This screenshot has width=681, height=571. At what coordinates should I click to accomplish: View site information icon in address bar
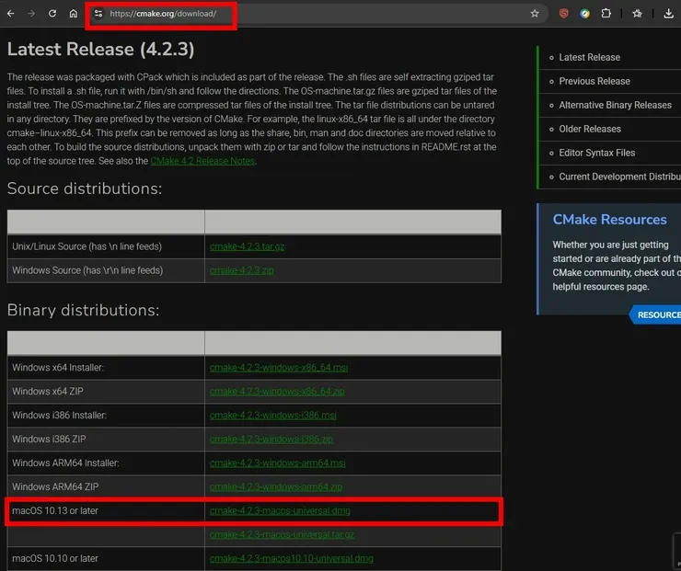(98, 14)
